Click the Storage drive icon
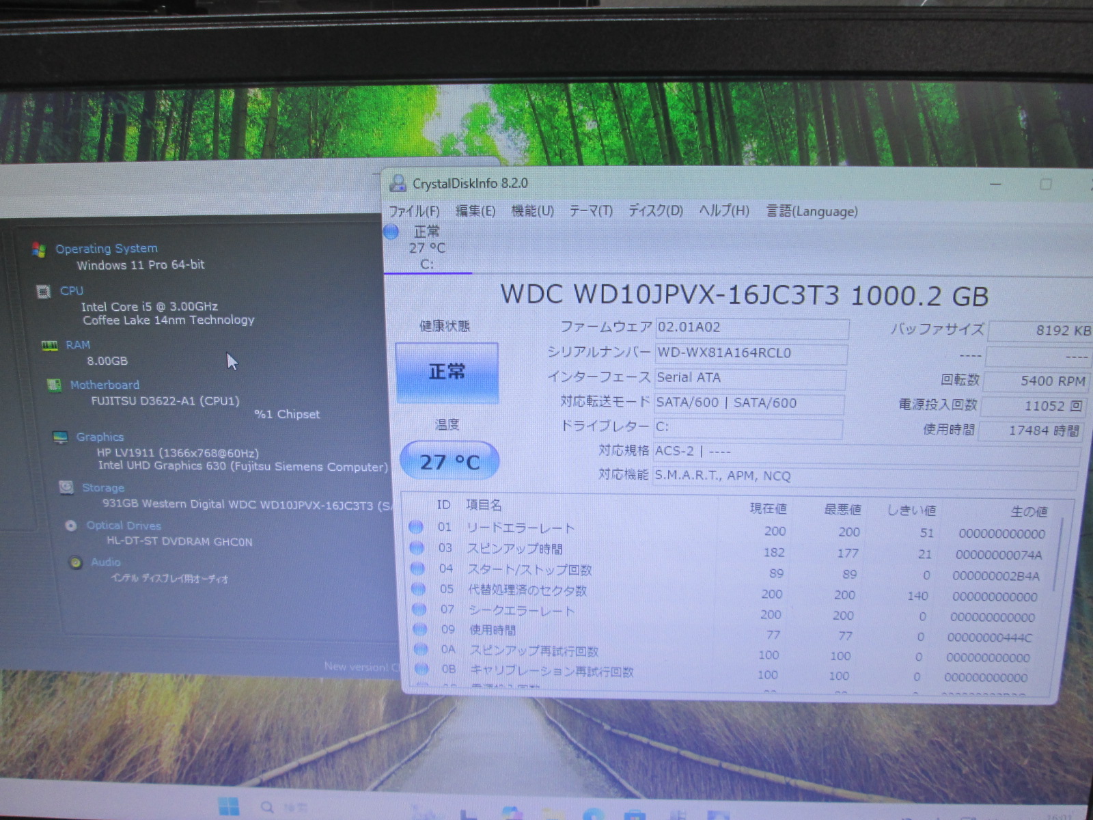Screen dimensions: 1093x820 click(66, 487)
